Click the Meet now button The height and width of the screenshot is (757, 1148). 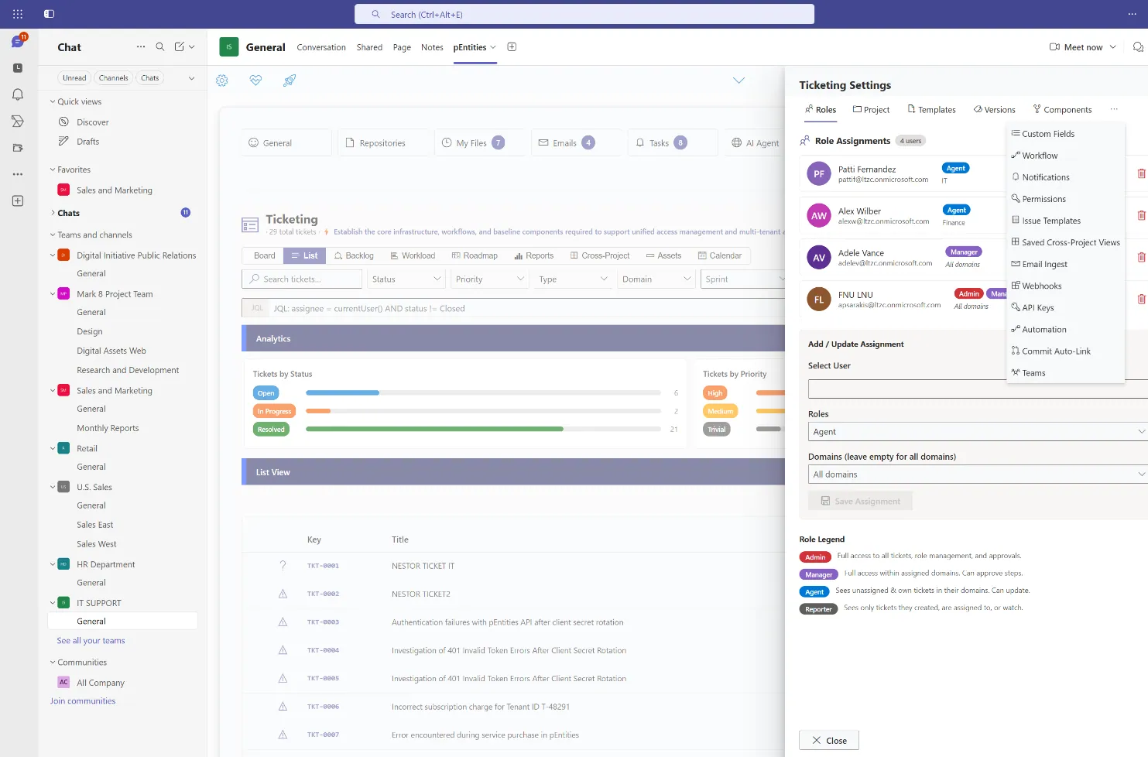[1075, 47]
